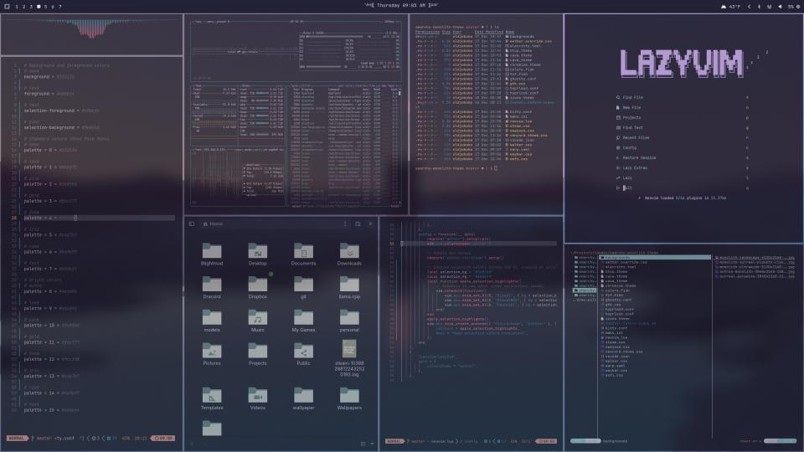Click the weather icon in top bar
The height and width of the screenshot is (452, 804).
724,6
